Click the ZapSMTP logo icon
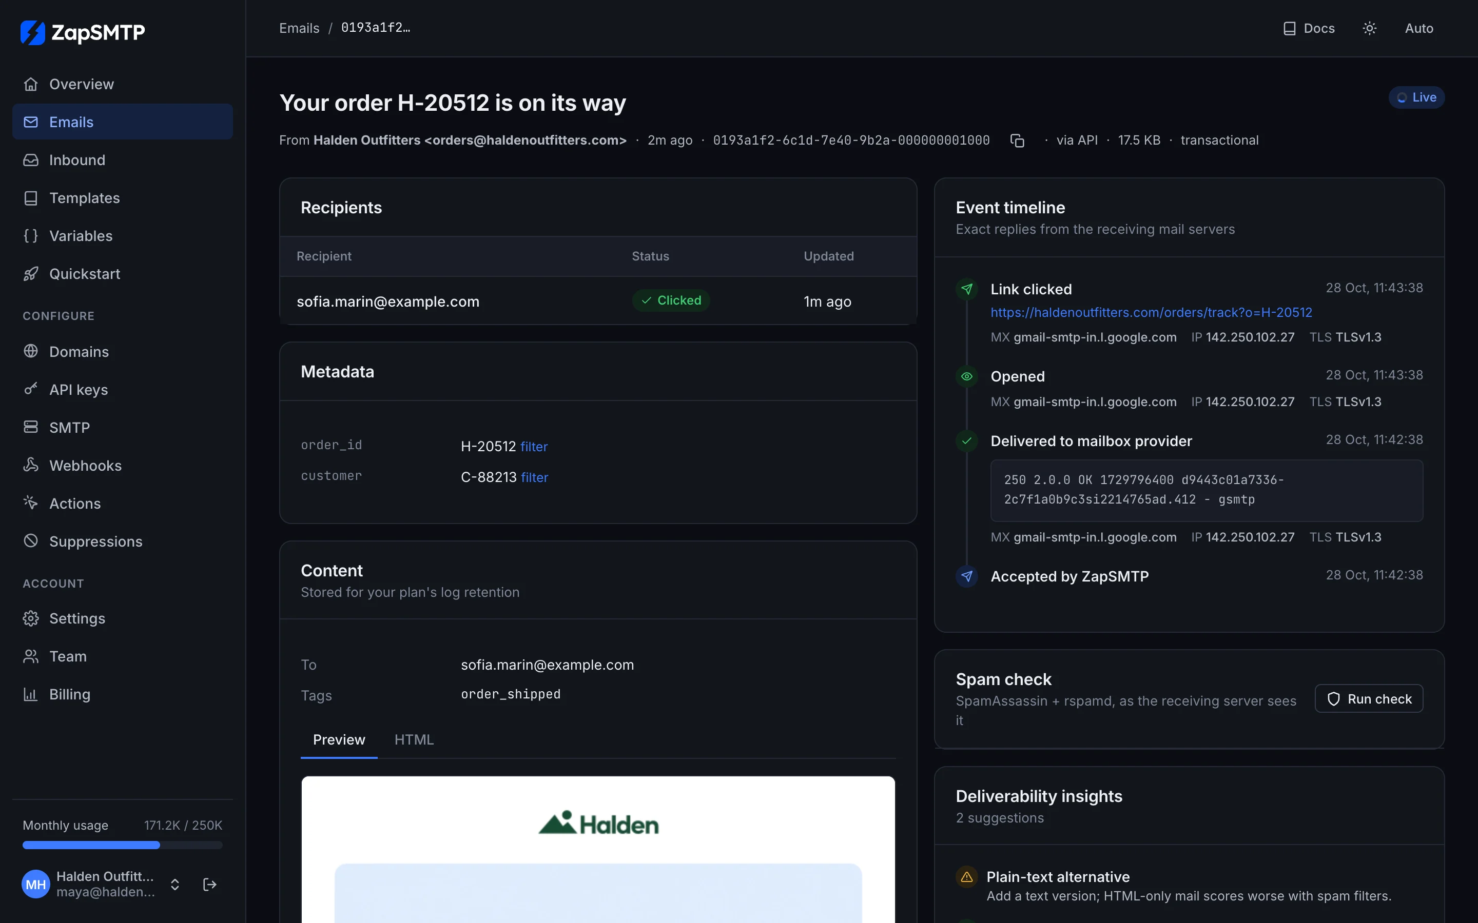The width and height of the screenshot is (1478, 923). (x=32, y=32)
